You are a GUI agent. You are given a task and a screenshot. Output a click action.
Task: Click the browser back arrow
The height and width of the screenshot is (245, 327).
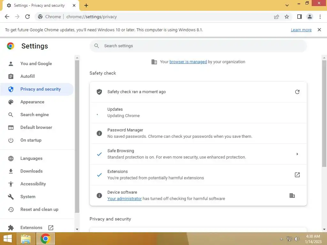pyautogui.click(x=7, y=17)
